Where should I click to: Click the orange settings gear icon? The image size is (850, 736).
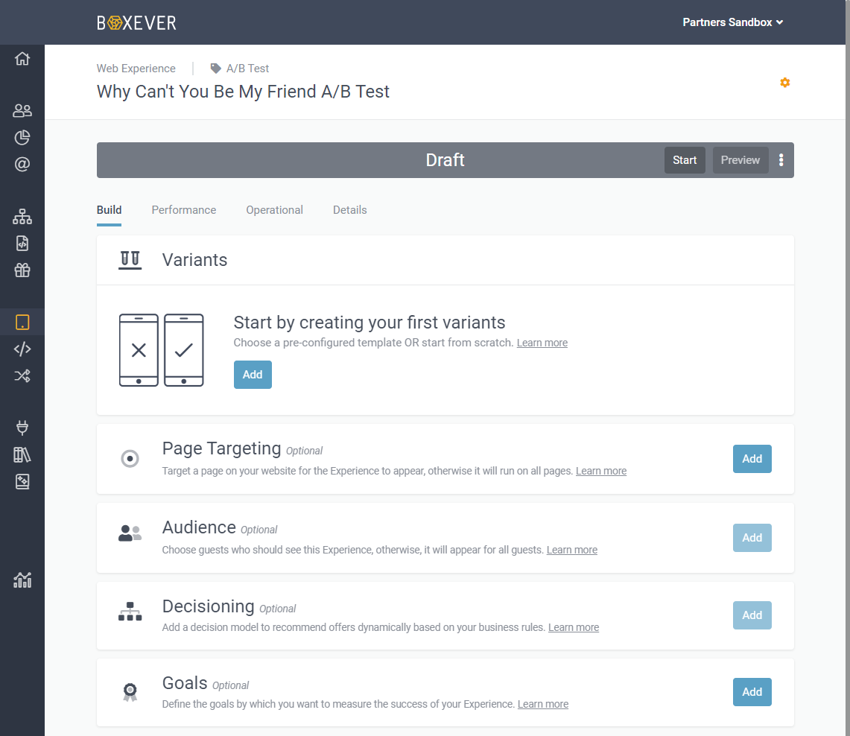click(x=784, y=83)
